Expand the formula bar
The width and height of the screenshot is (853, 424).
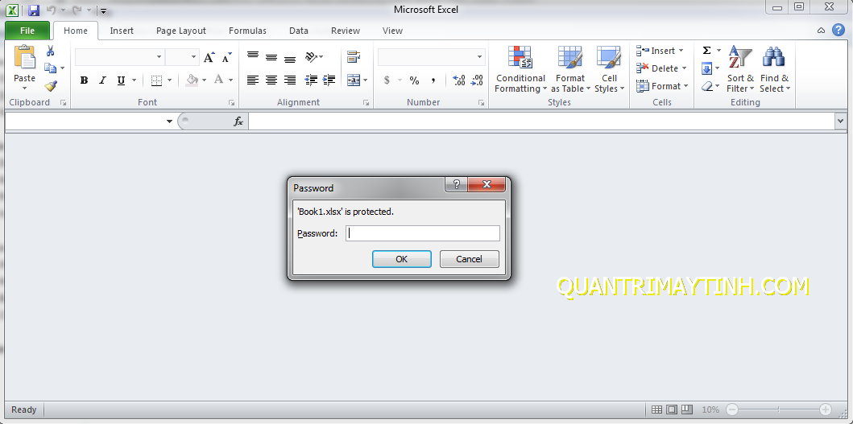(x=840, y=121)
